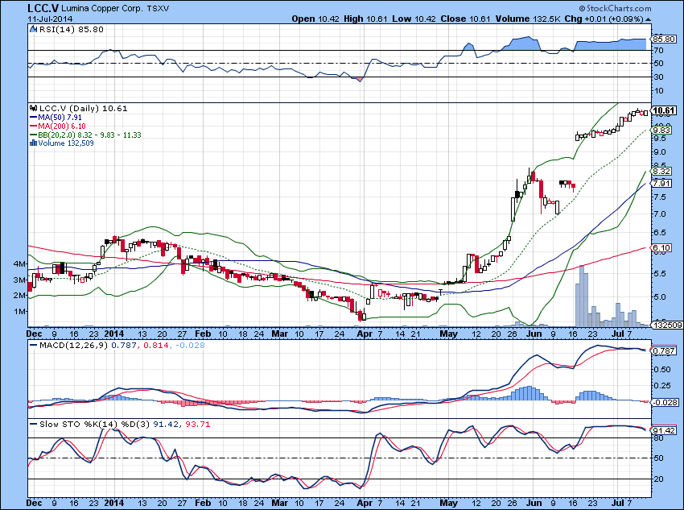Click the 0.814 MACD signal value in the legend
The height and width of the screenshot is (510, 684).
157,346
